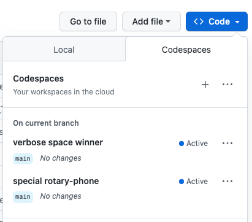252x222 pixels.
Task: Open options menu for special rotary-phone
Action: coord(227,182)
